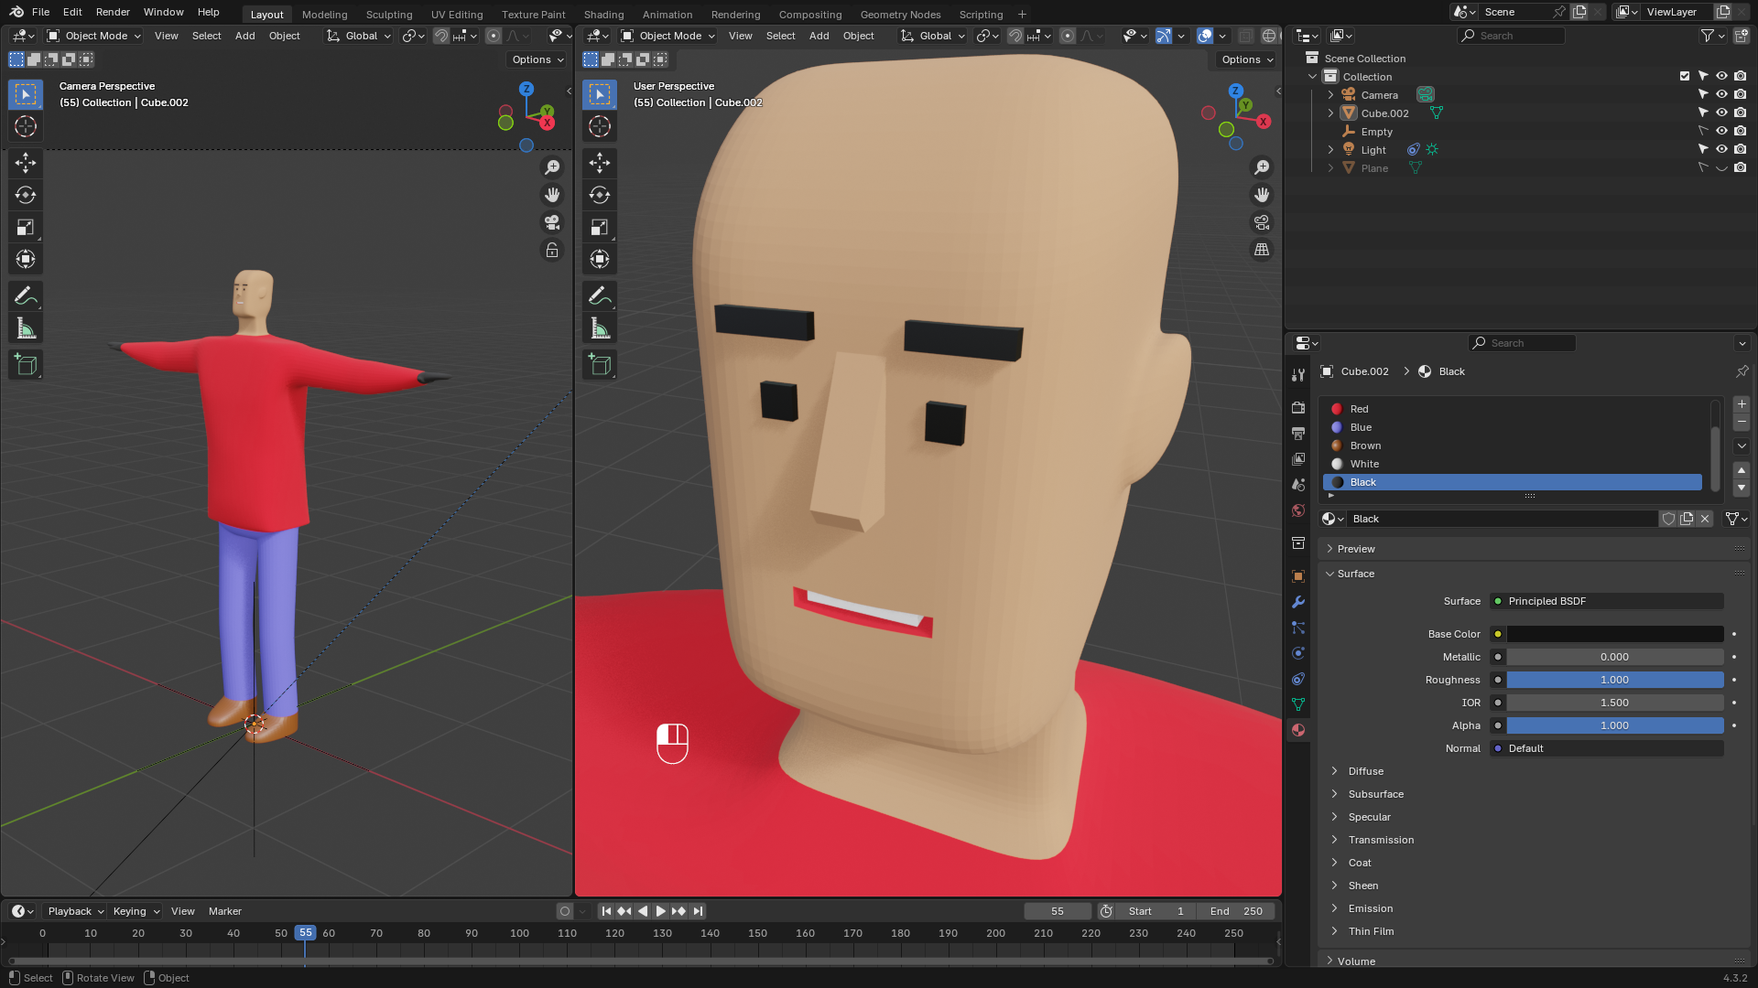Toggle Light visibility eye in outliner
The width and height of the screenshot is (1758, 988).
coord(1721,149)
